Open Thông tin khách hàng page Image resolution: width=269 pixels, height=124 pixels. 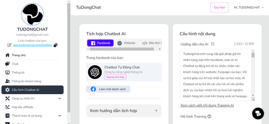(32, 81)
